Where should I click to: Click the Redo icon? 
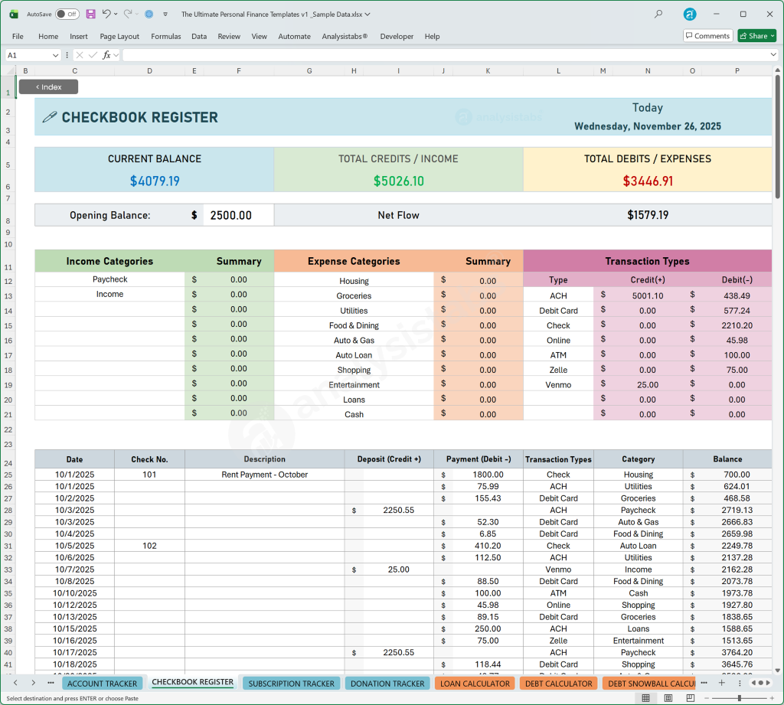click(129, 14)
